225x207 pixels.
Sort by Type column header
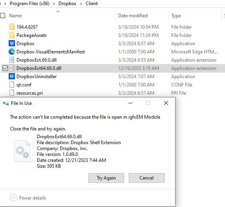[176, 16]
